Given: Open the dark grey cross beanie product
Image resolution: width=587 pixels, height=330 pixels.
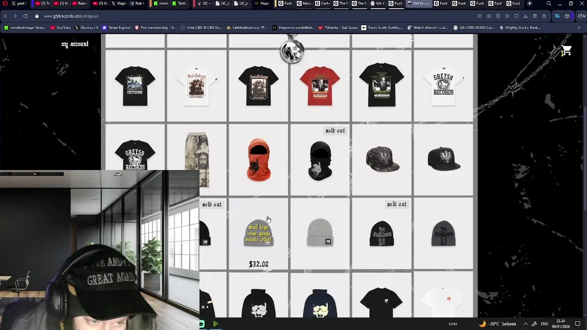Looking at the screenshot, I should 443,234.
